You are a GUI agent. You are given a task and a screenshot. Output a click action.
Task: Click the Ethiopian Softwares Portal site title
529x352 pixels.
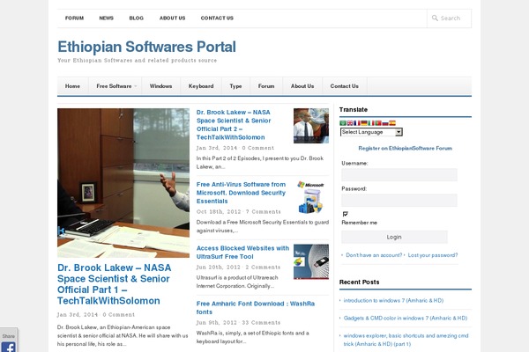146,47
